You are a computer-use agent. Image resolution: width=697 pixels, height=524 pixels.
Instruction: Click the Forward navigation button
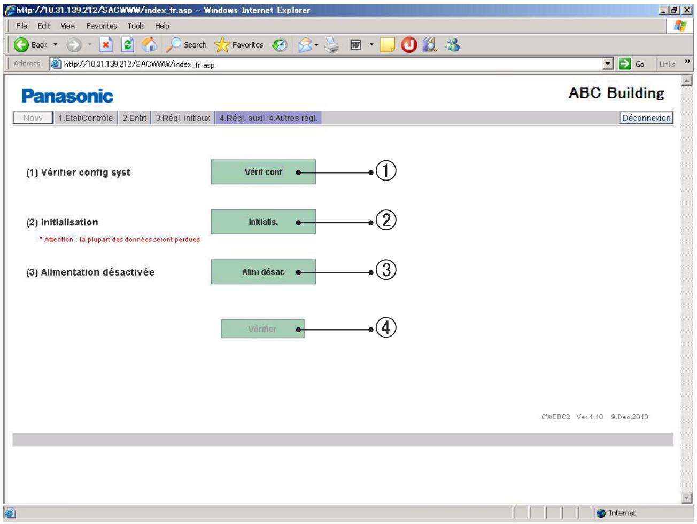point(74,45)
